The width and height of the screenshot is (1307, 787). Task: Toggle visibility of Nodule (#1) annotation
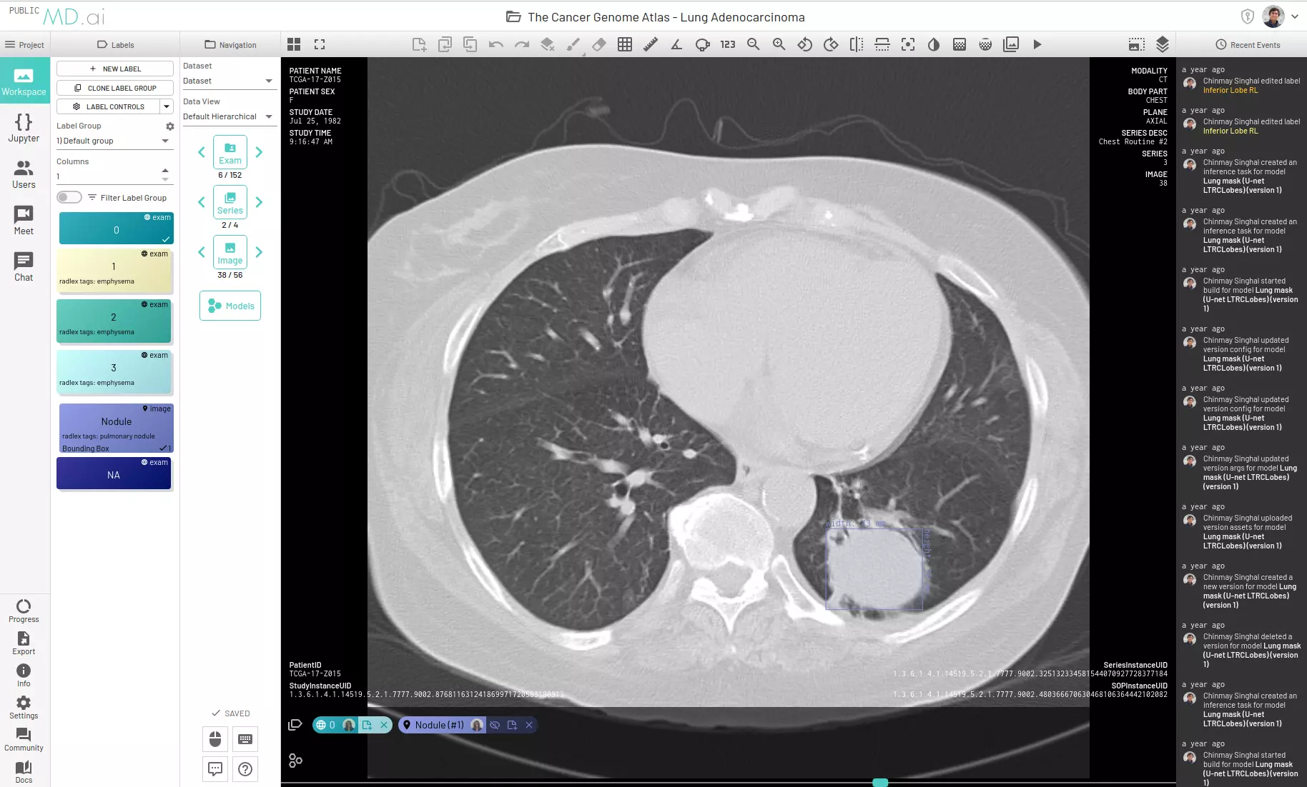coord(495,725)
